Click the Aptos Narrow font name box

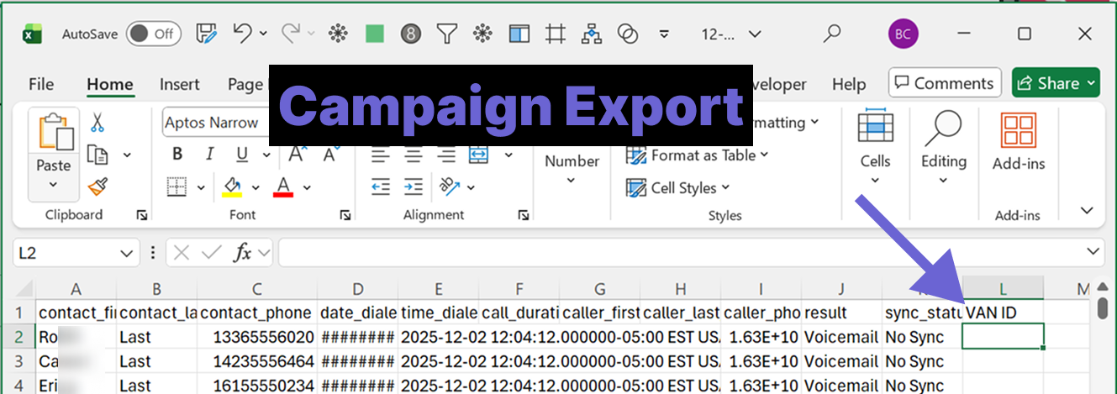(x=214, y=123)
